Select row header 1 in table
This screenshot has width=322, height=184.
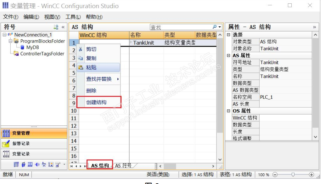[x=74, y=43]
